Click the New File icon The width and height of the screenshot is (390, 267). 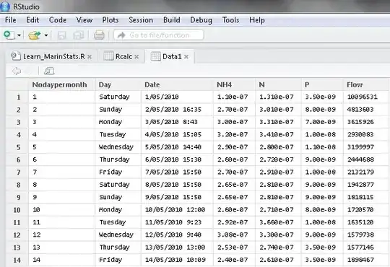(x=9, y=35)
